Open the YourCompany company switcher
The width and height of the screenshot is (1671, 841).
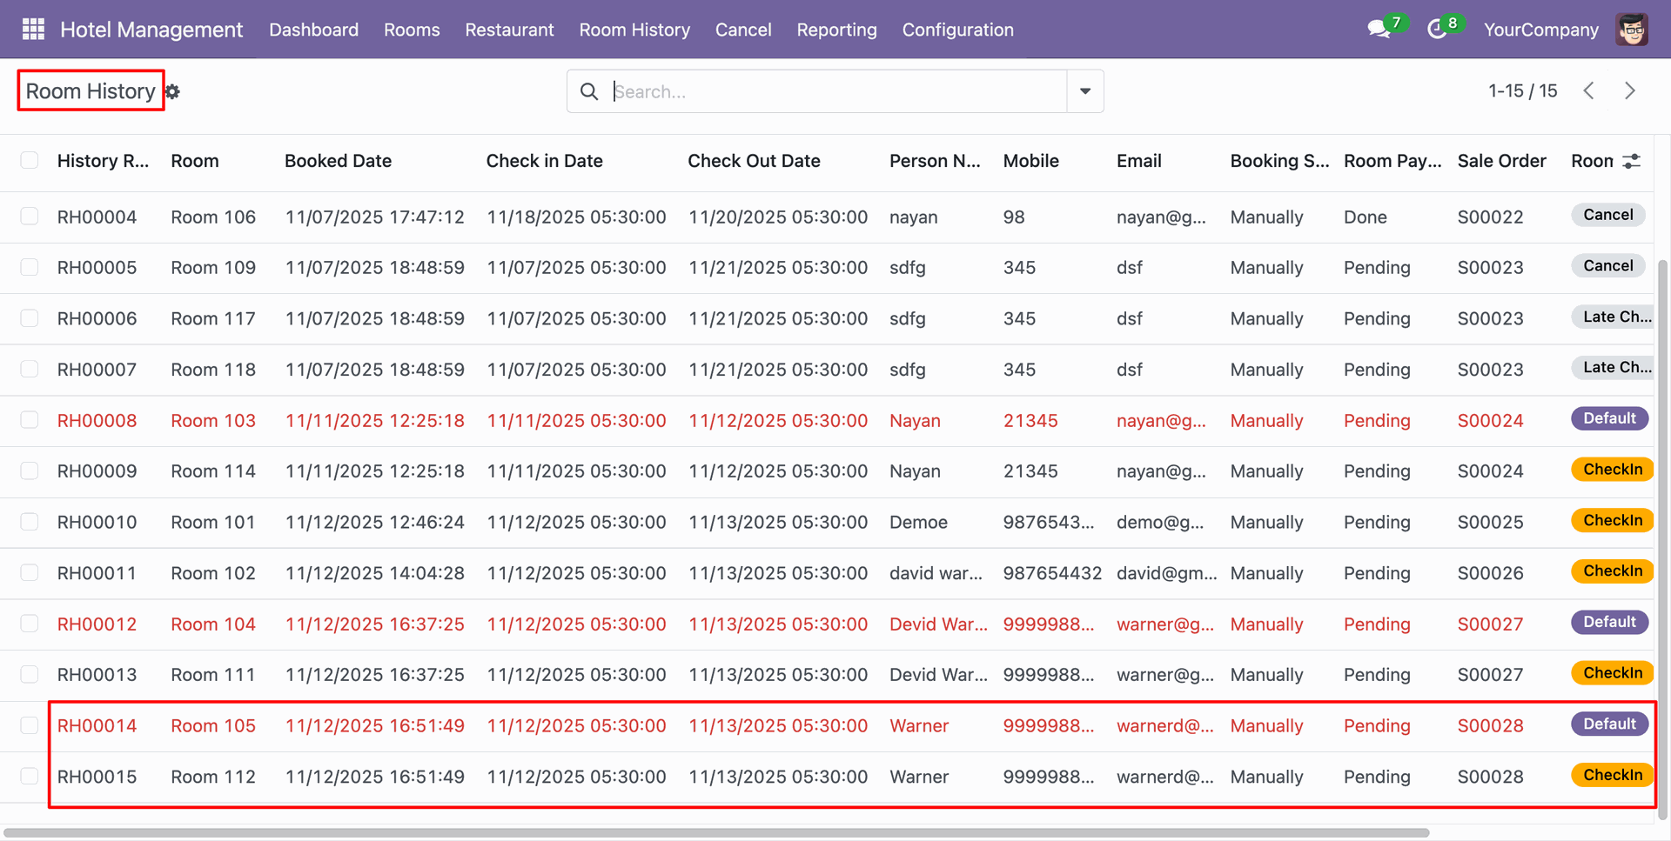click(1540, 30)
